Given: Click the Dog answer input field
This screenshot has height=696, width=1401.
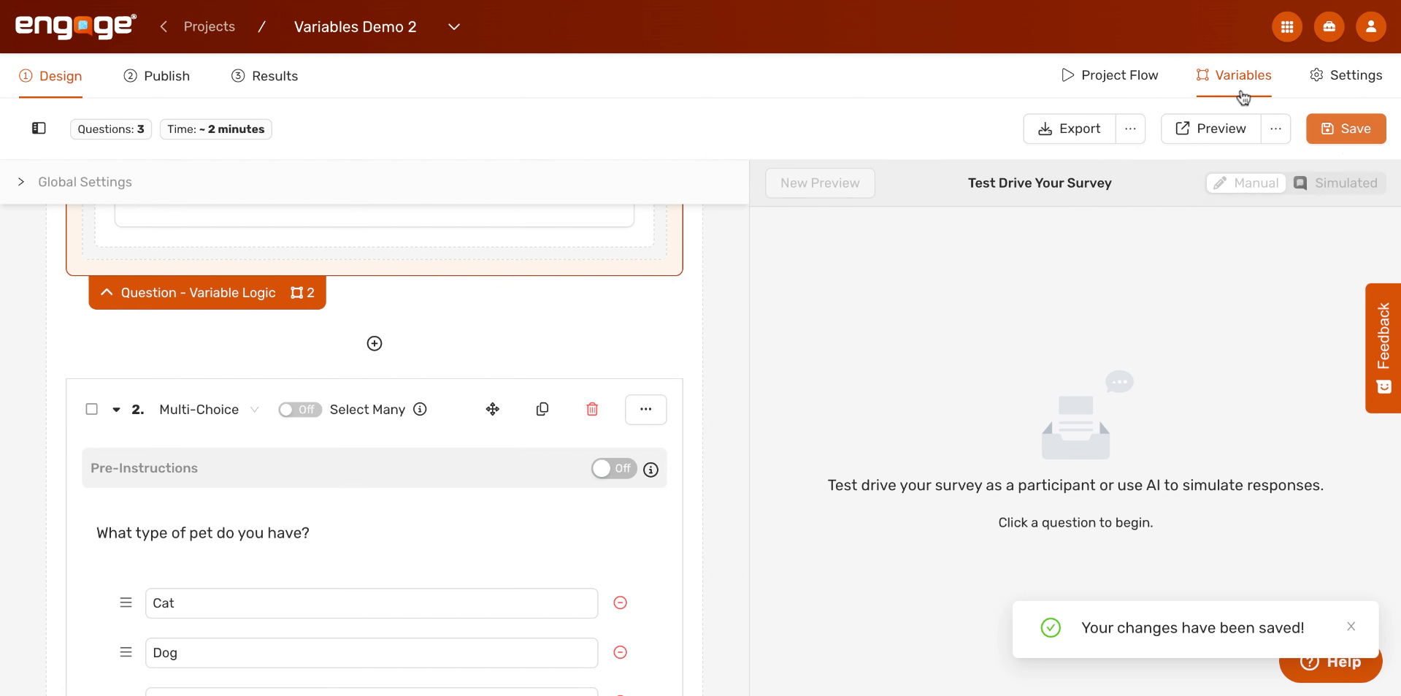Looking at the screenshot, I should coord(372,653).
